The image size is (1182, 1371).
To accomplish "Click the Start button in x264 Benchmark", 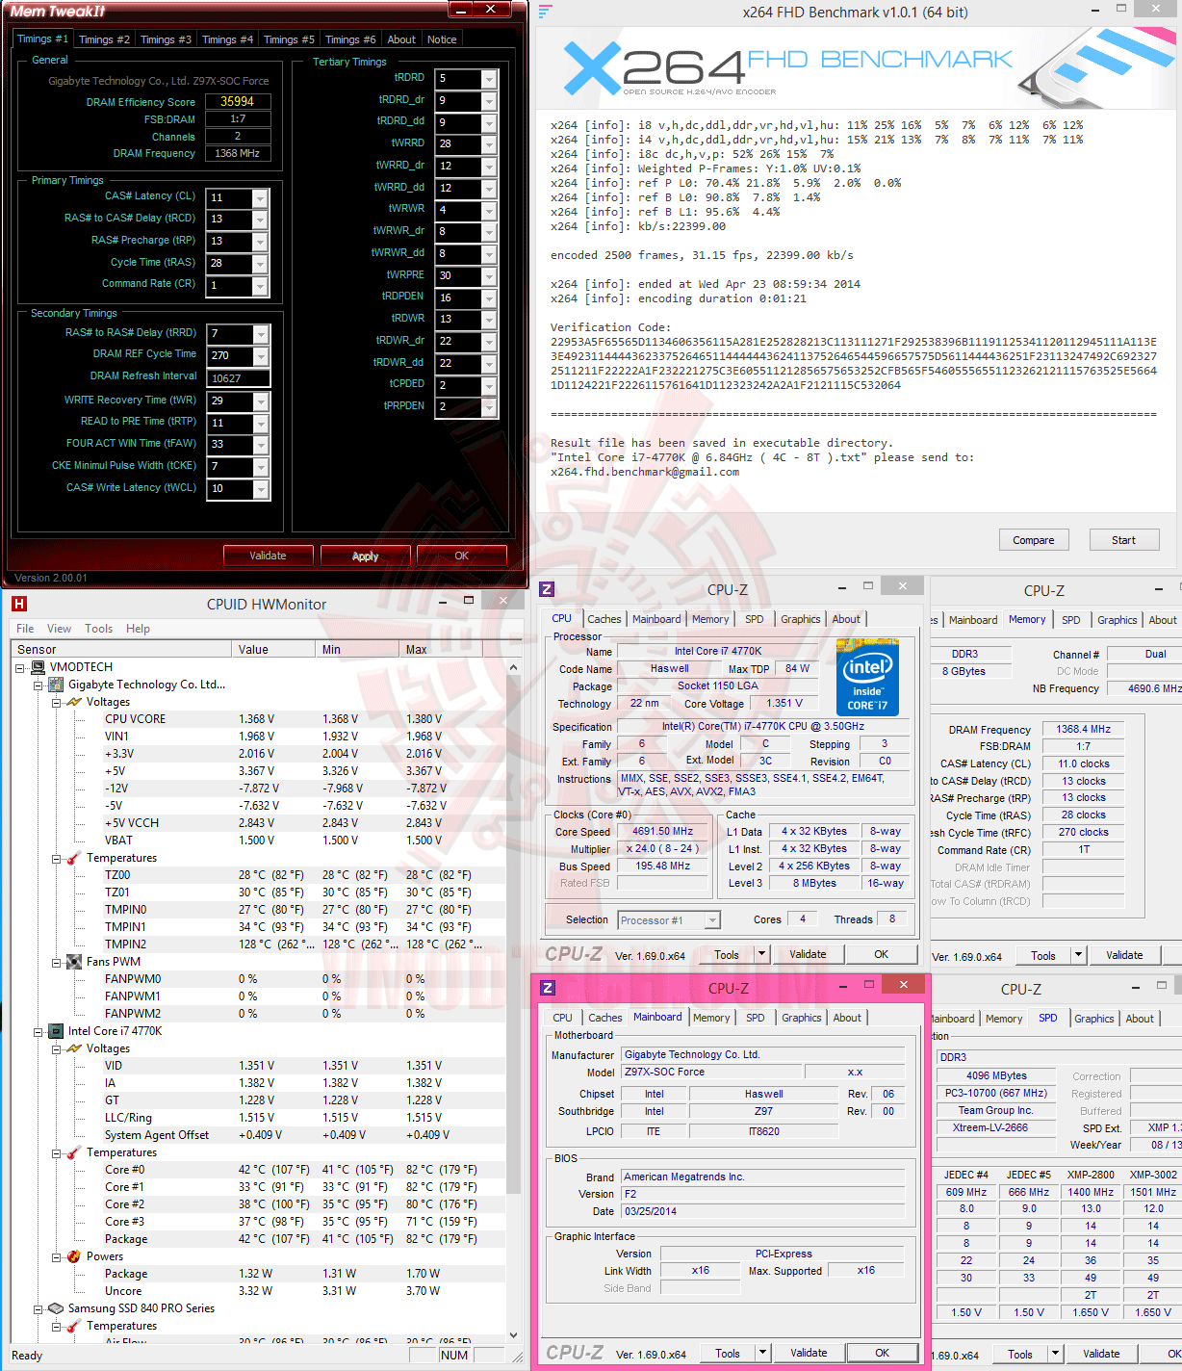I will tap(1123, 540).
